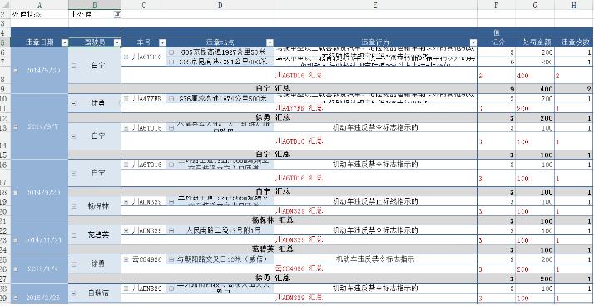Collapse plate 川ADN329 in row 22

[126, 230]
